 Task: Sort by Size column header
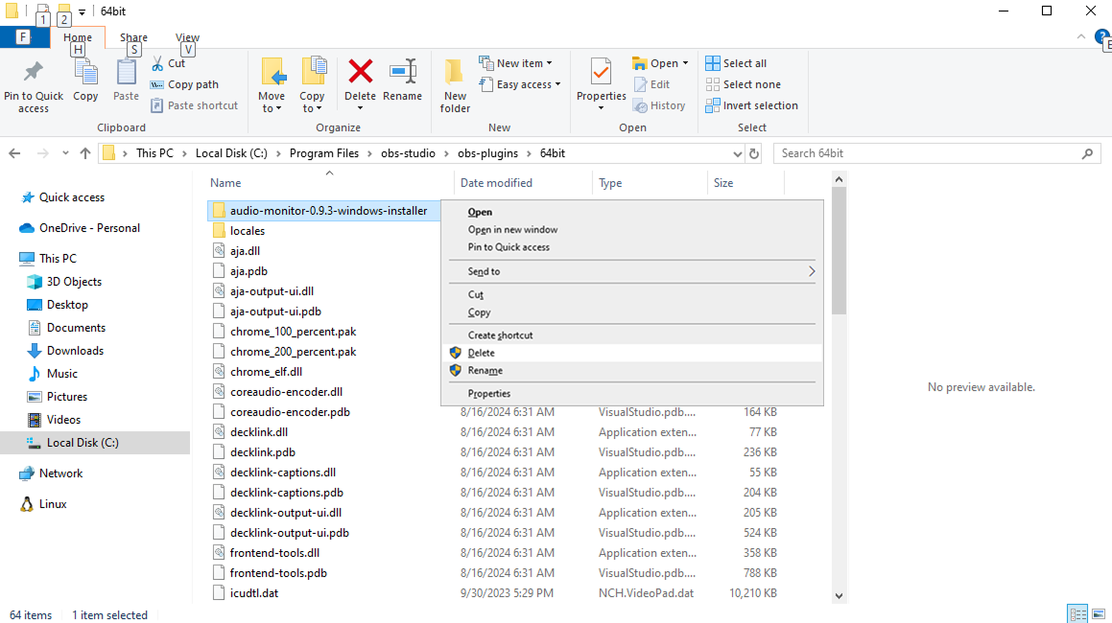pos(723,183)
